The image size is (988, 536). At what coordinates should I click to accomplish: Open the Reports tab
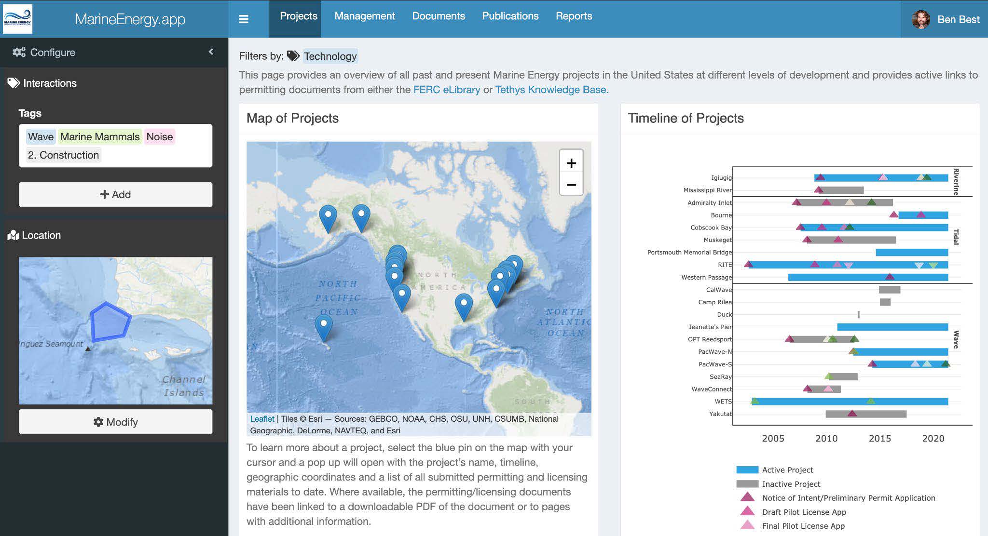tap(574, 16)
